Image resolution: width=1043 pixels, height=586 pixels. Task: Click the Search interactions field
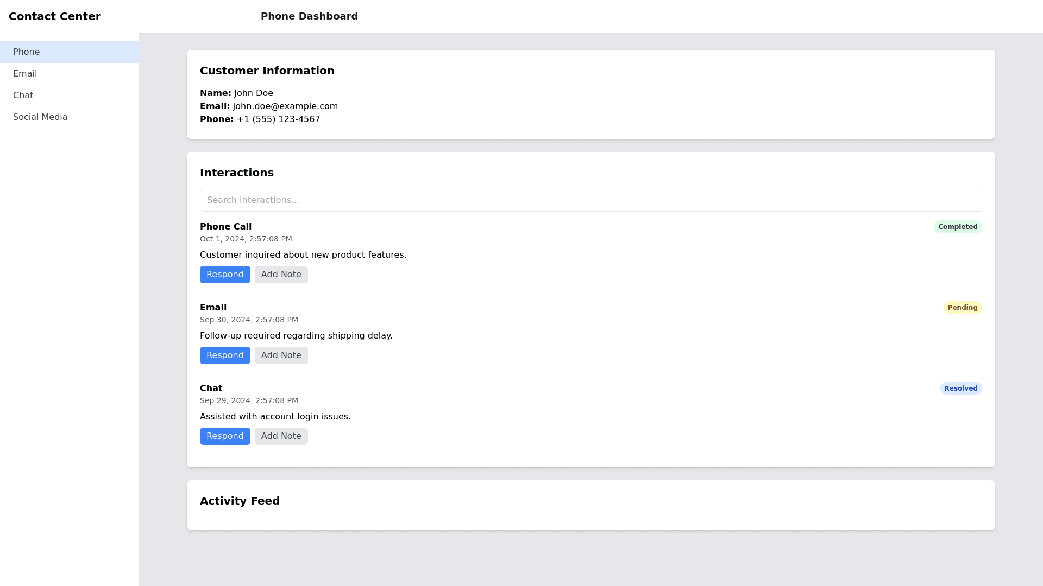590,200
